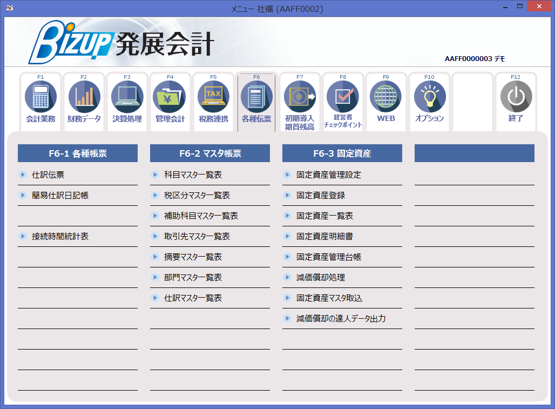The image size is (555, 409).
Task: Click the 終了 (F12) power icon
Action: click(516, 102)
